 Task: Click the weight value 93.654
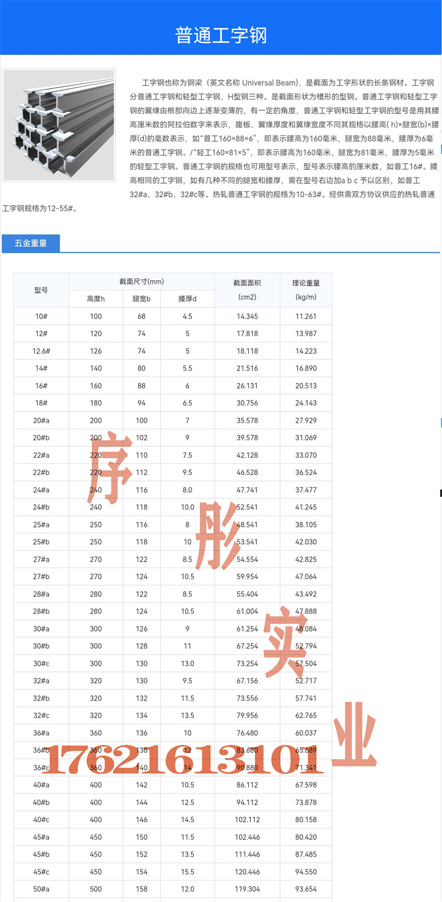pyautogui.click(x=306, y=889)
